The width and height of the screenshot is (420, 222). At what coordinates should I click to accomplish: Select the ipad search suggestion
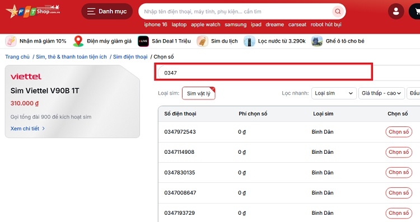pyautogui.click(x=256, y=25)
